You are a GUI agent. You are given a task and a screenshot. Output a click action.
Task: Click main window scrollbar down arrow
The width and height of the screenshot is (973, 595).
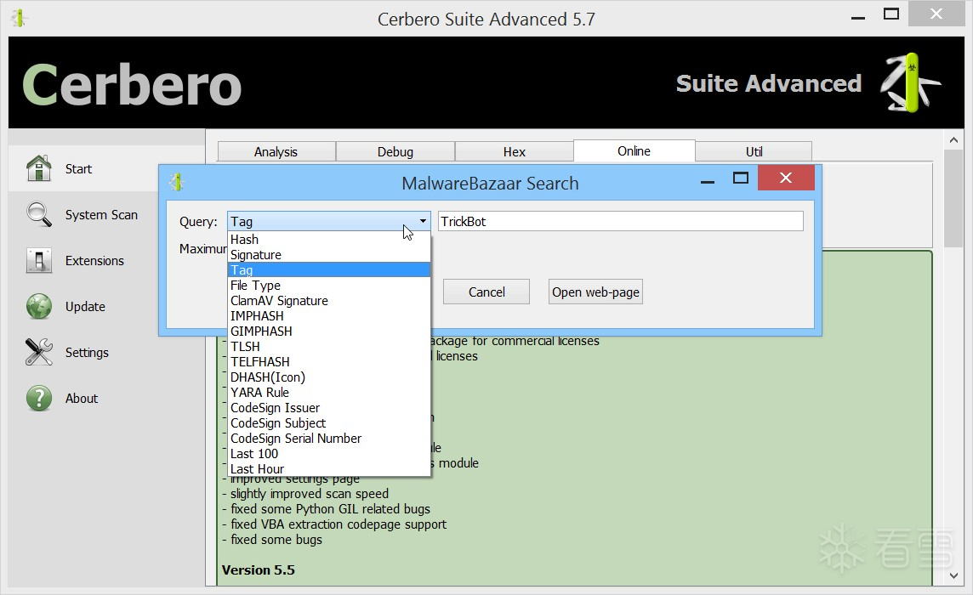(x=953, y=576)
